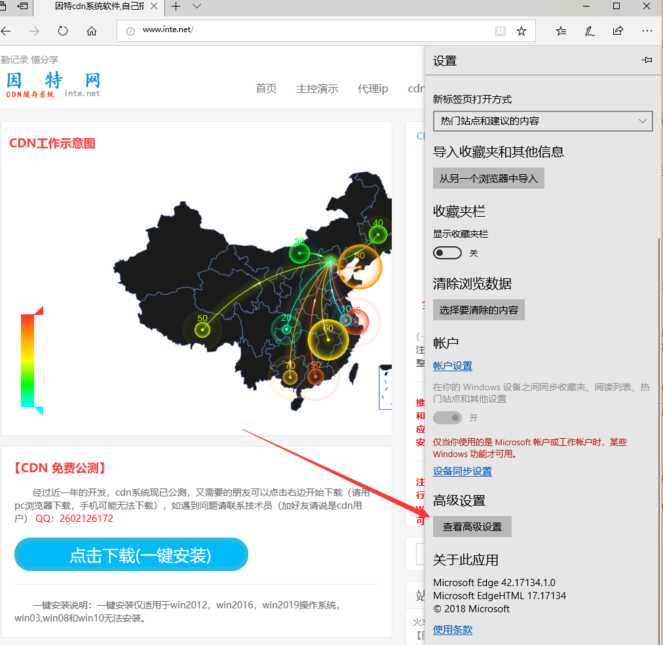The width and height of the screenshot is (663, 645).
Task: Expand the 新标签页打开方式 dropdown
Action: [x=542, y=121]
